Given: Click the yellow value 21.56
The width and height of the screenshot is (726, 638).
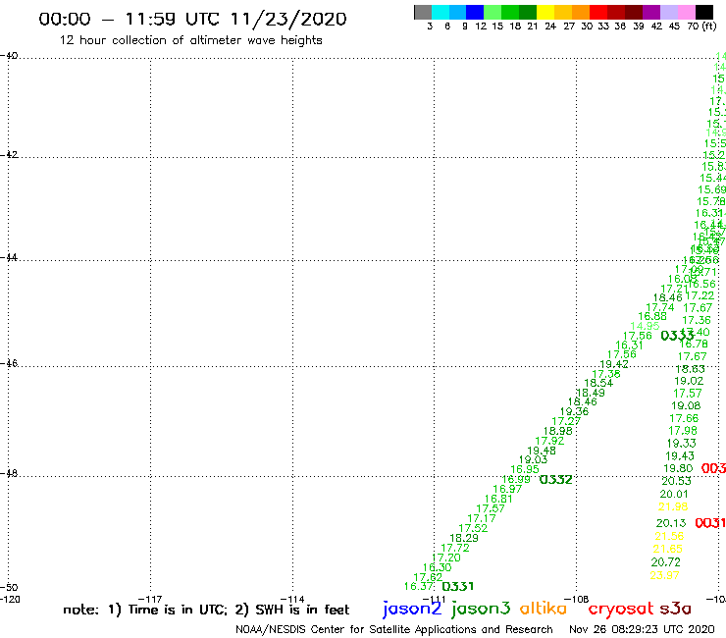Looking at the screenshot, I should click(669, 536).
